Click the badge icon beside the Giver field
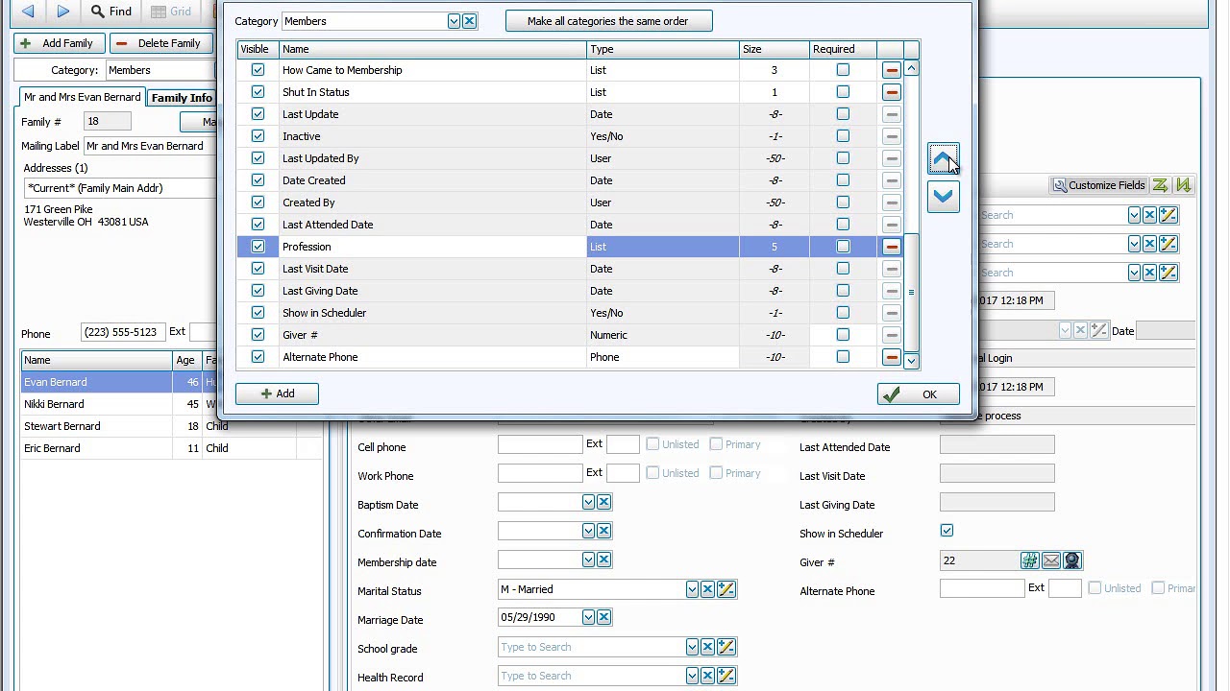The width and height of the screenshot is (1230, 691). 1072,560
